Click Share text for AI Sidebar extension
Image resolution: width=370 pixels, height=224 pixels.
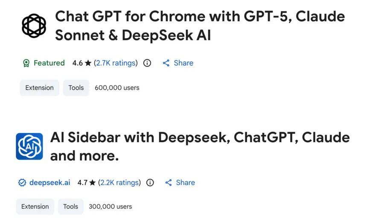185,183
